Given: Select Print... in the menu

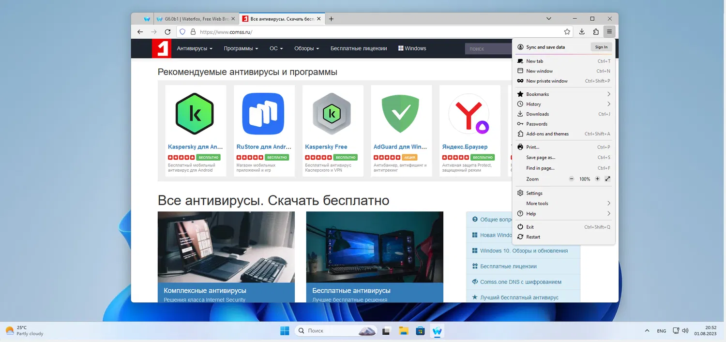Looking at the screenshot, I should (x=563, y=147).
